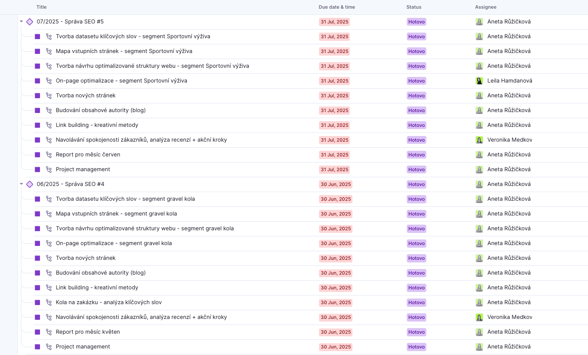588x355 pixels.
Task: Click the Assignee column header
Action: pyautogui.click(x=486, y=7)
